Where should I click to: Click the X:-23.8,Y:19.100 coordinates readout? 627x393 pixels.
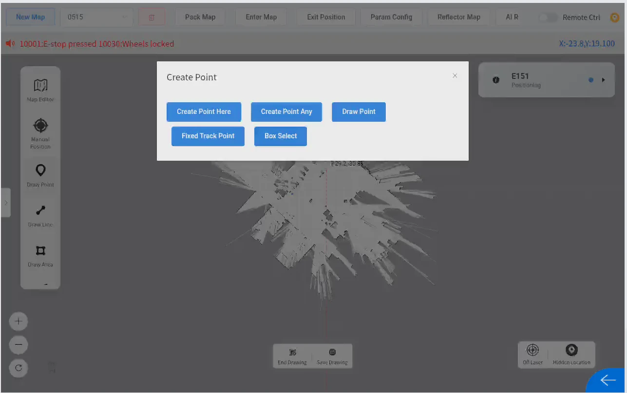[x=587, y=44]
